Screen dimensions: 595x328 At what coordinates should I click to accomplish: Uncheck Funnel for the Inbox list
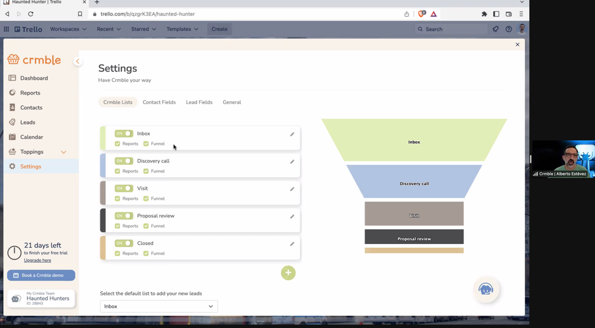146,143
